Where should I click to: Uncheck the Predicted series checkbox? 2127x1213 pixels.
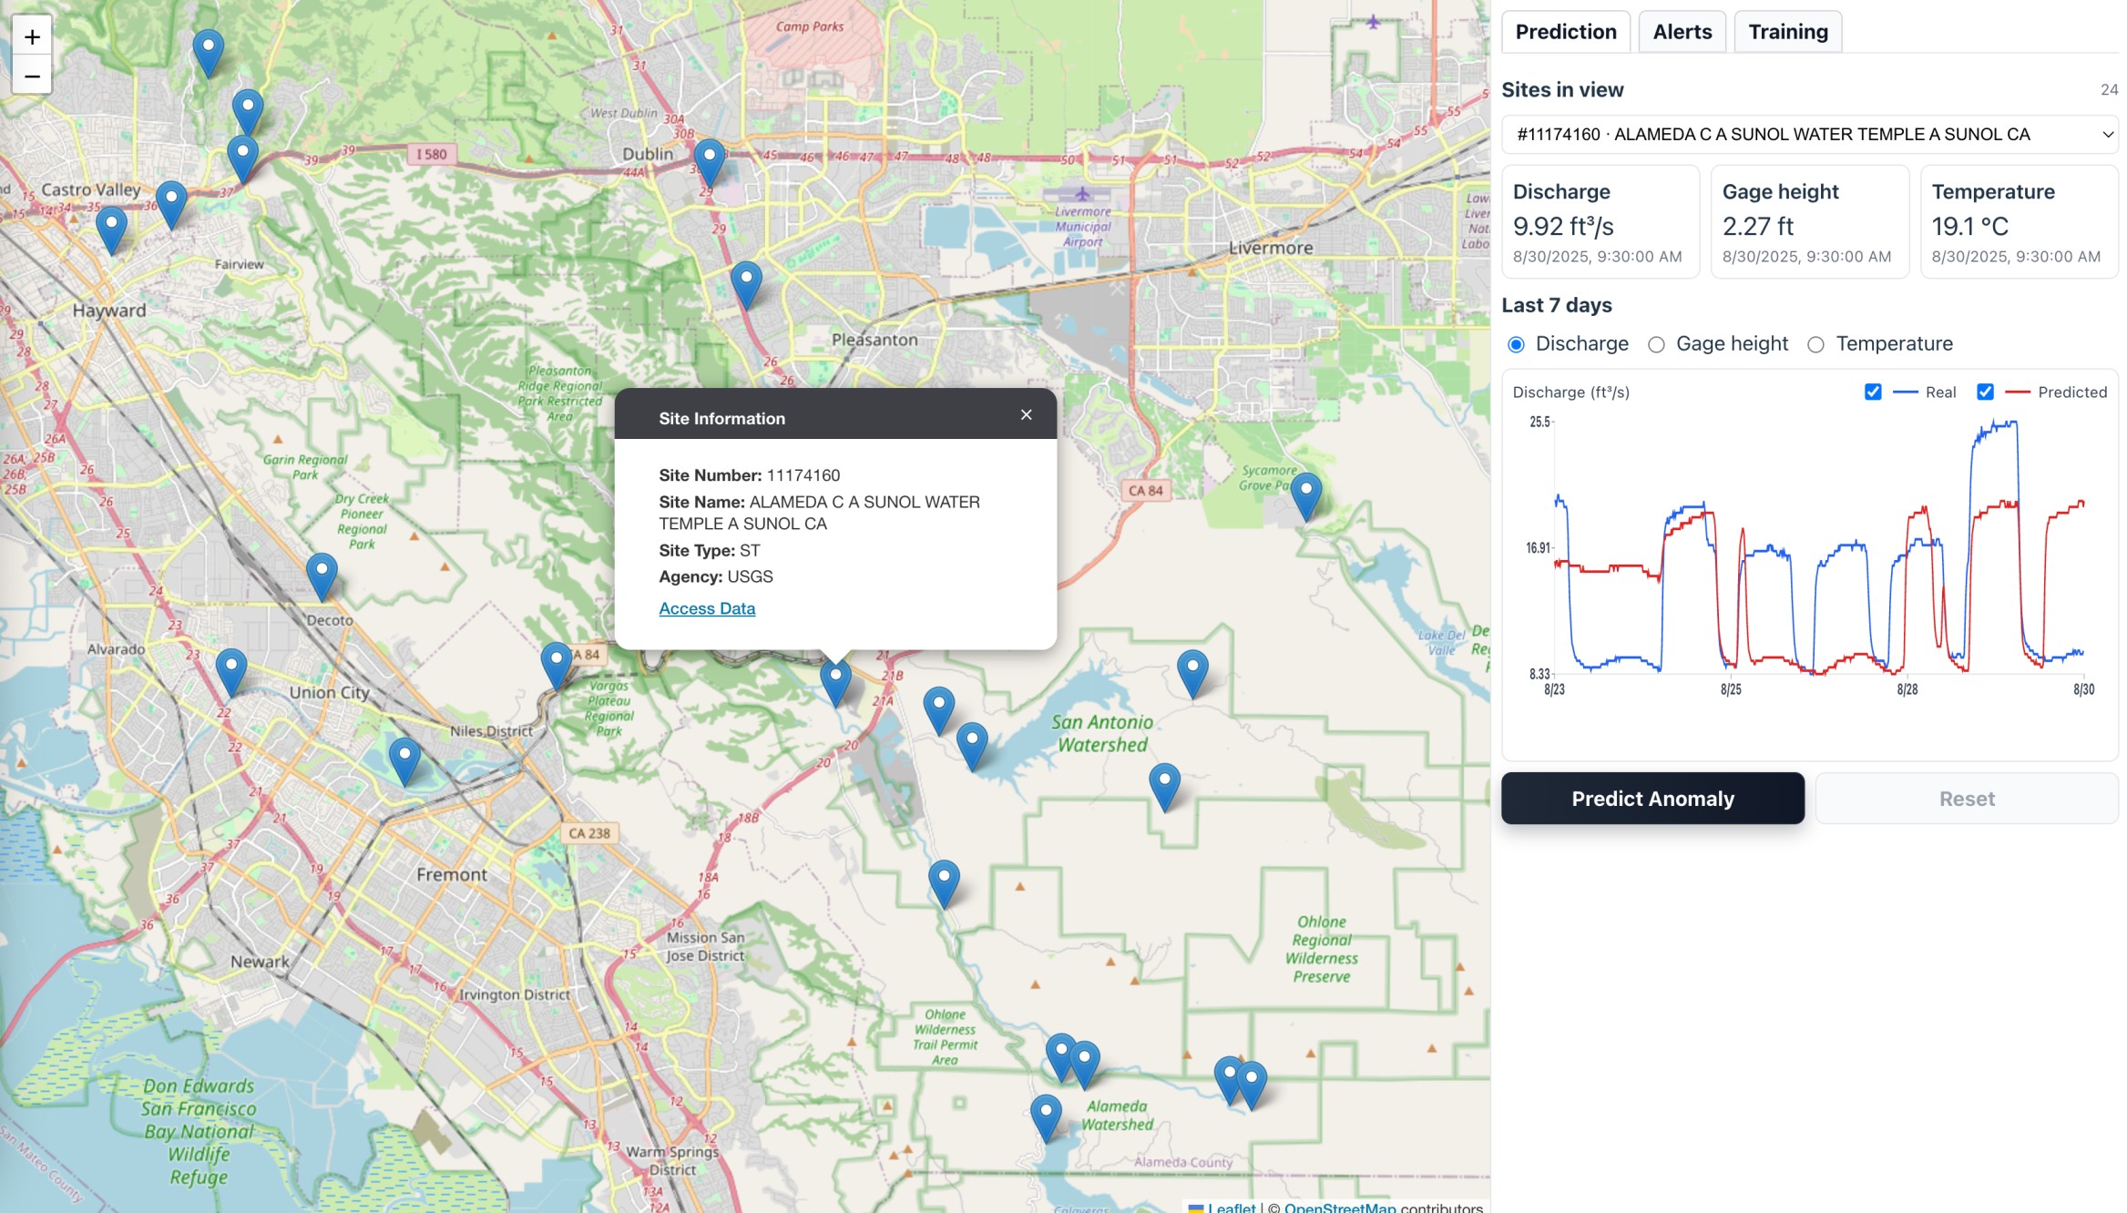[x=1985, y=392]
